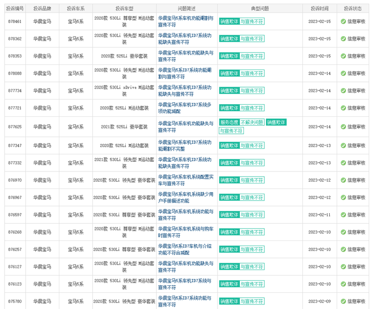Click the 投诉车系 column header
The height and width of the screenshot is (309, 371).
pyautogui.click(x=76, y=8)
